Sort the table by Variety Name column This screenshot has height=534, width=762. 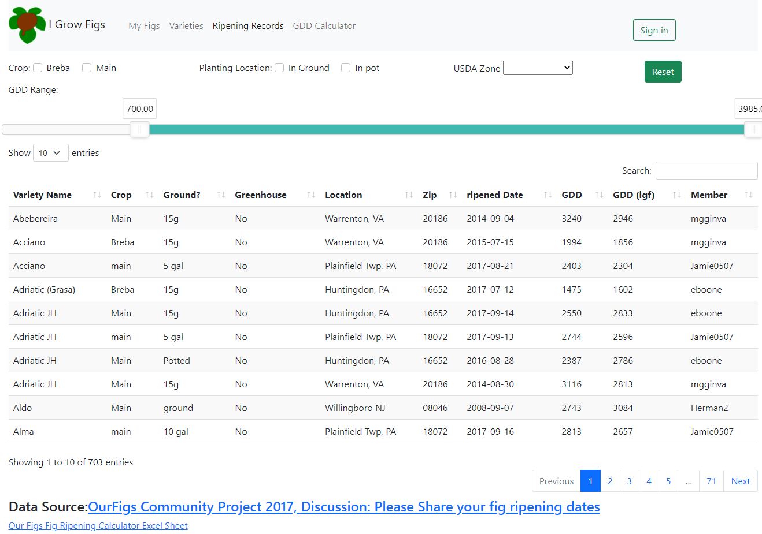(96, 195)
